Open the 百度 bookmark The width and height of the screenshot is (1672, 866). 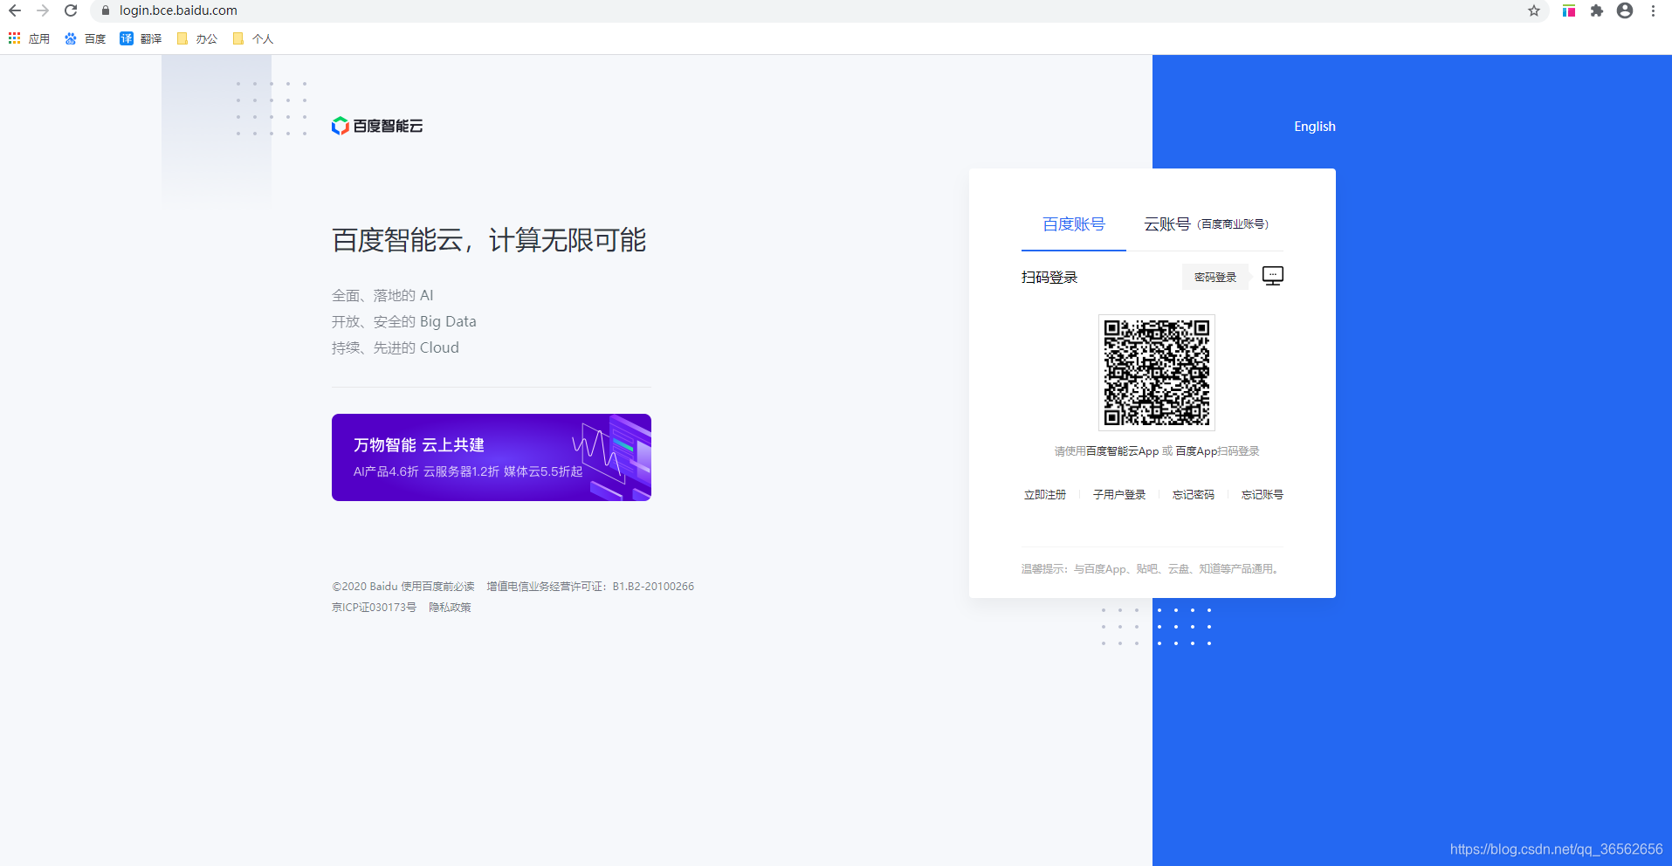(85, 38)
